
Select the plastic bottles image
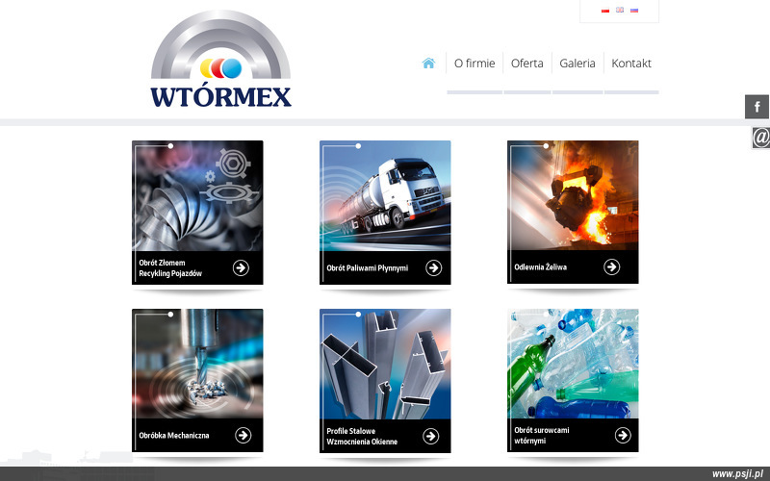pos(573,364)
